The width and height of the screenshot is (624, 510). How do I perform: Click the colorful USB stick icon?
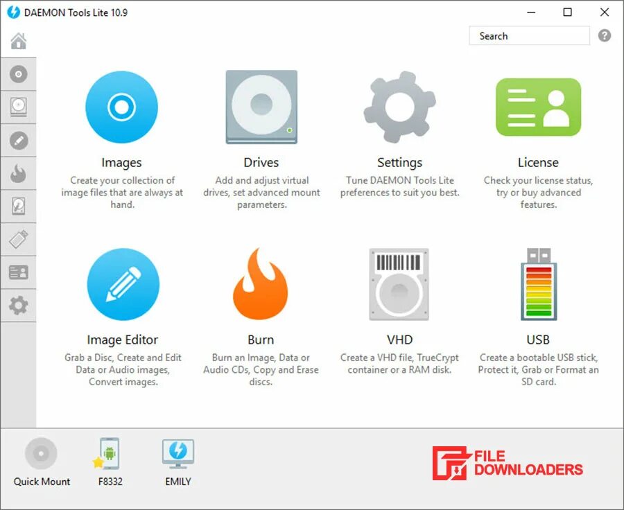[x=539, y=284]
